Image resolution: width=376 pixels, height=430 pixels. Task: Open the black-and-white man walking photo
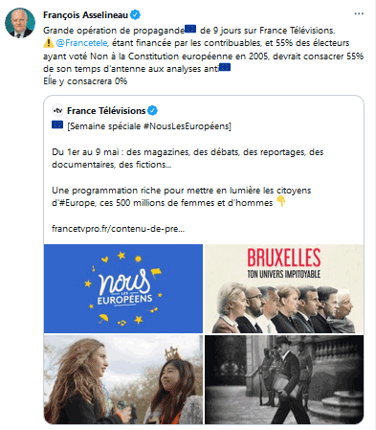(x=284, y=379)
